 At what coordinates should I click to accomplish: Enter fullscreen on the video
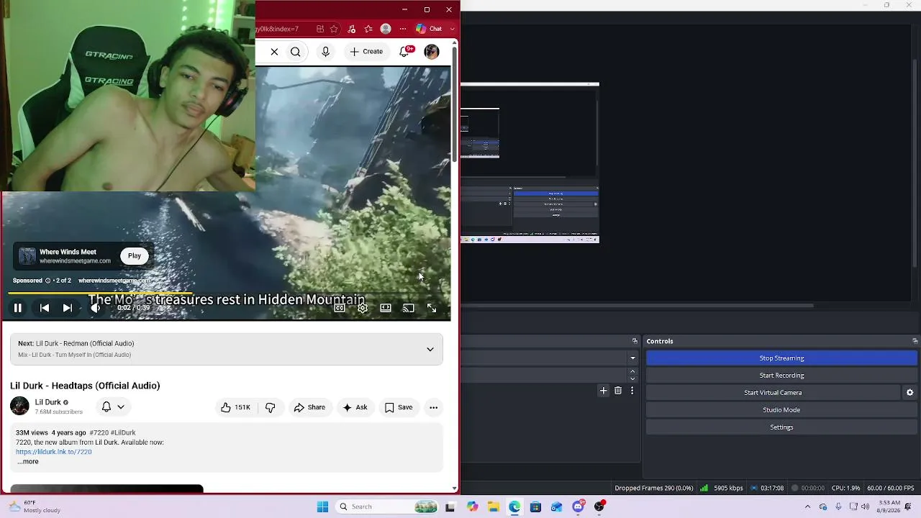click(432, 308)
